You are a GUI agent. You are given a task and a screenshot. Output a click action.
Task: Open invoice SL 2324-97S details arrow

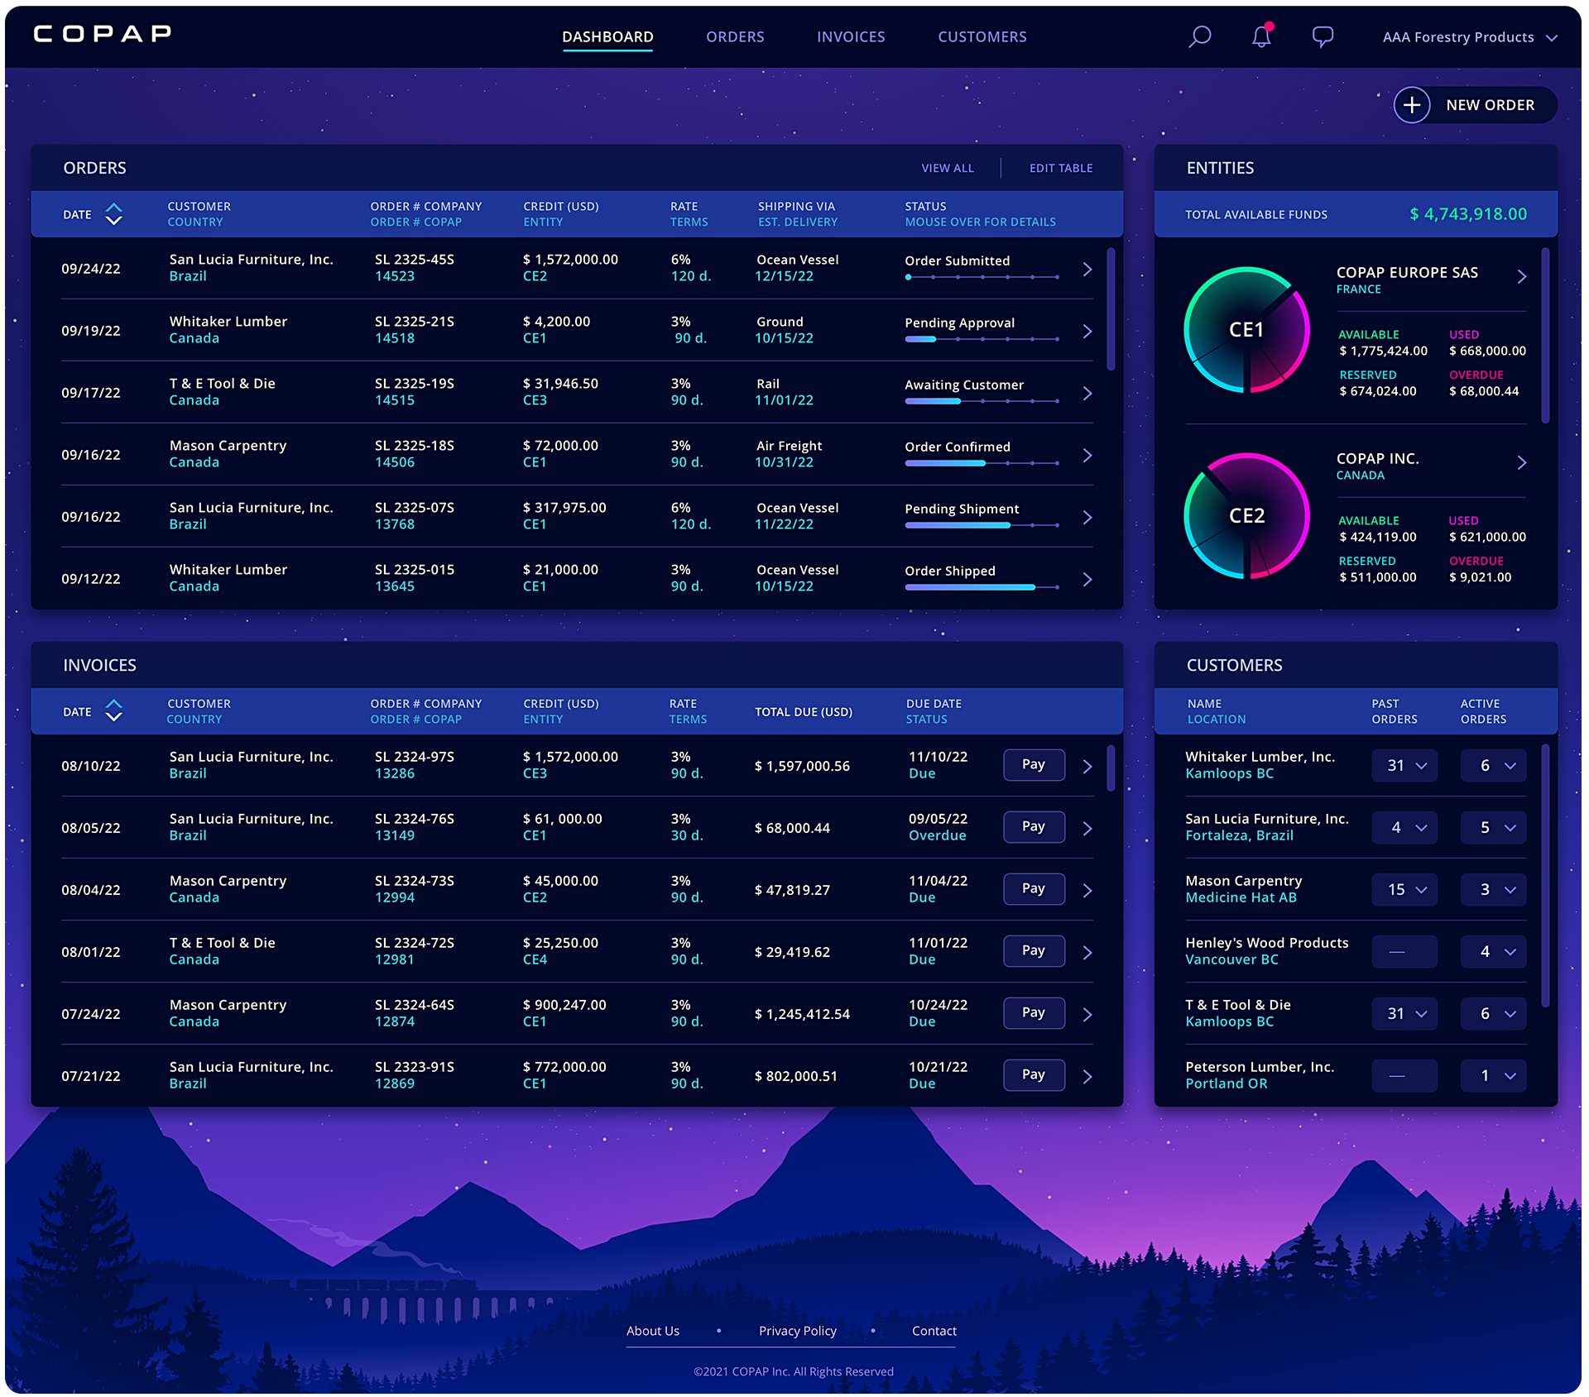pyautogui.click(x=1087, y=766)
